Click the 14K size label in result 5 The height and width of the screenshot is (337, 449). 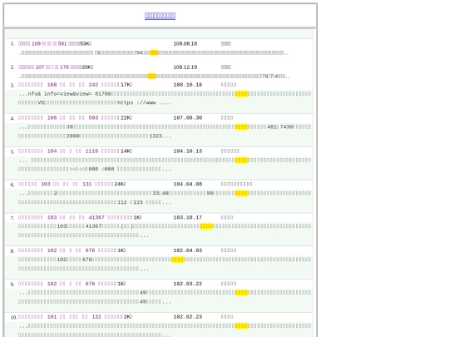pyautogui.click(x=126, y=151)
